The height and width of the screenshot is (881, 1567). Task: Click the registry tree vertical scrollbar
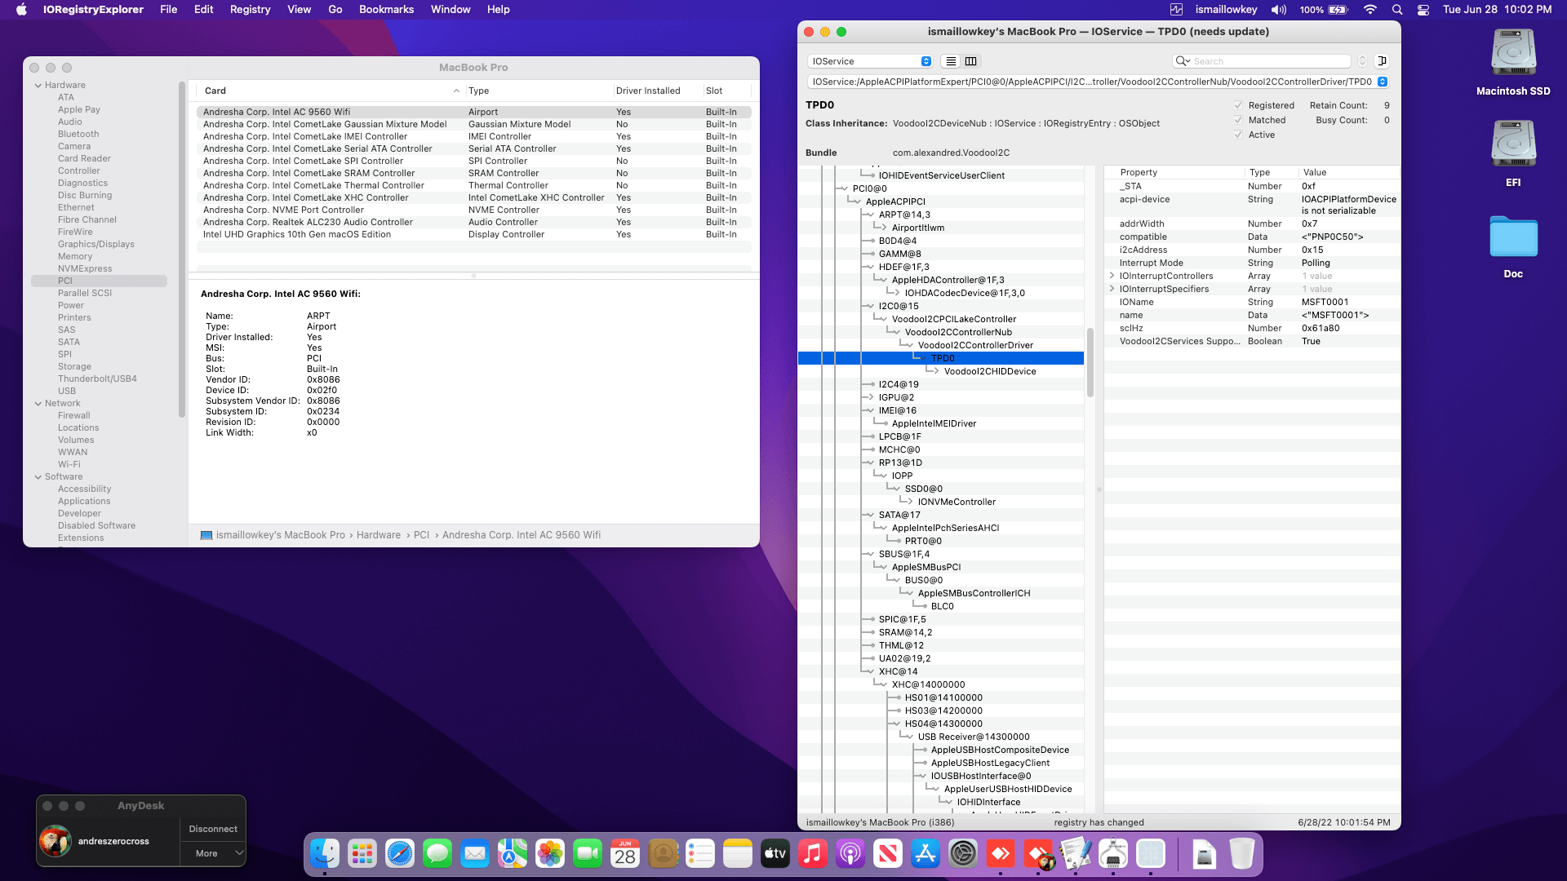(x=1090, y=363)
